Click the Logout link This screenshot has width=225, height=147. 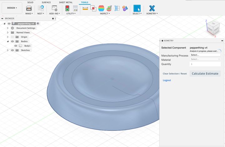167,80
